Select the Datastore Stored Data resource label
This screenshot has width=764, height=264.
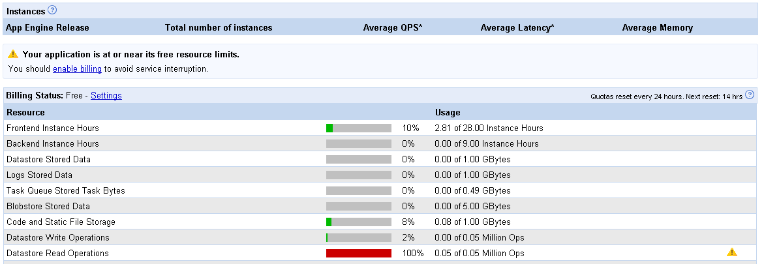tap(49, 159)
